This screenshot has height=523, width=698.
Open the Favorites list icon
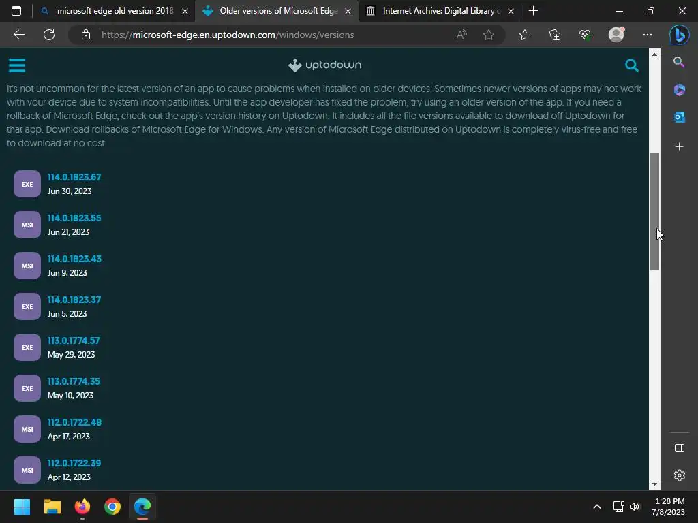coord(525,35)
